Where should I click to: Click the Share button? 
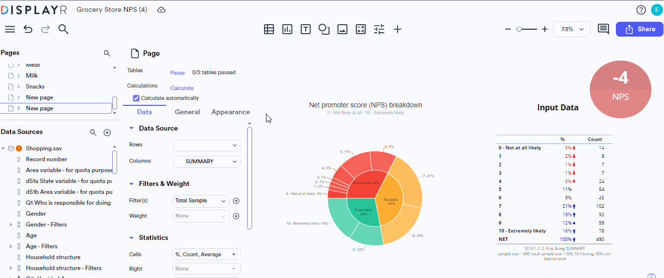click(x=639, y=29)
